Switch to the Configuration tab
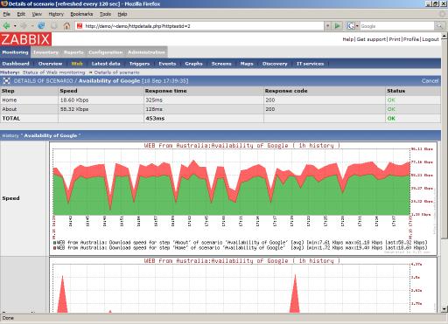448x324 pixels. point(105,52)
